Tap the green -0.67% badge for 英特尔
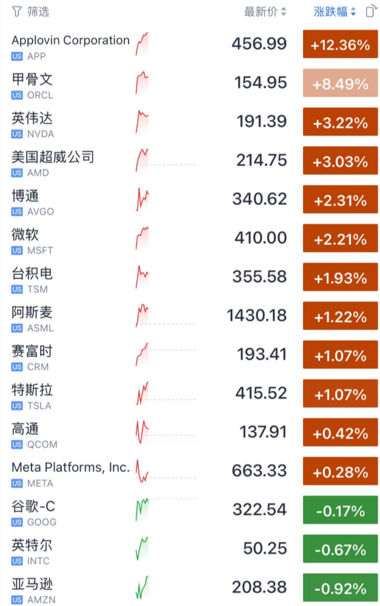Screen dimensions: 380x606 coord(340,550)
